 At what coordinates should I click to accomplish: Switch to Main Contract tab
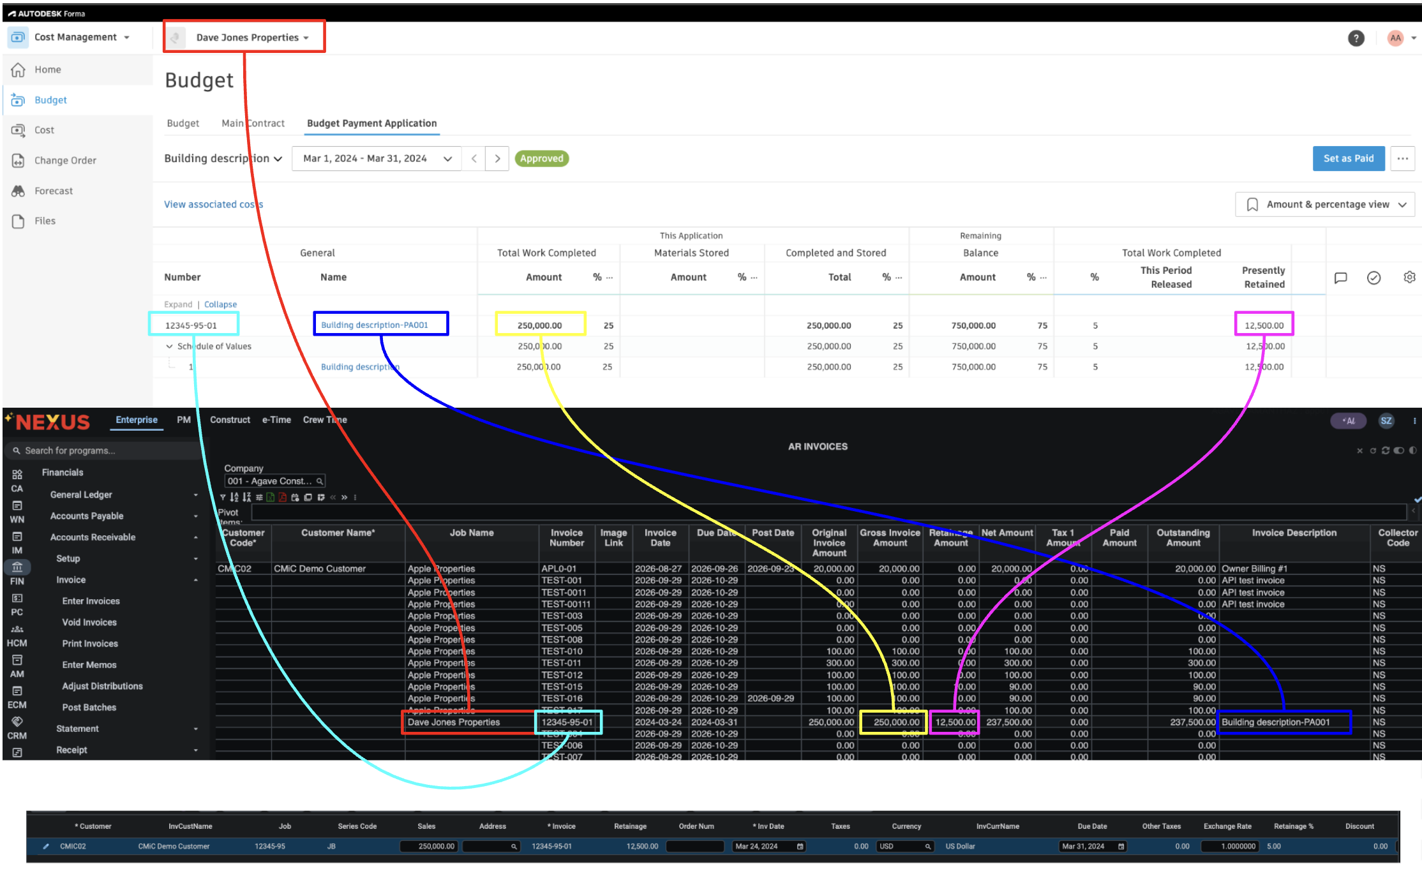pos(253,124)
